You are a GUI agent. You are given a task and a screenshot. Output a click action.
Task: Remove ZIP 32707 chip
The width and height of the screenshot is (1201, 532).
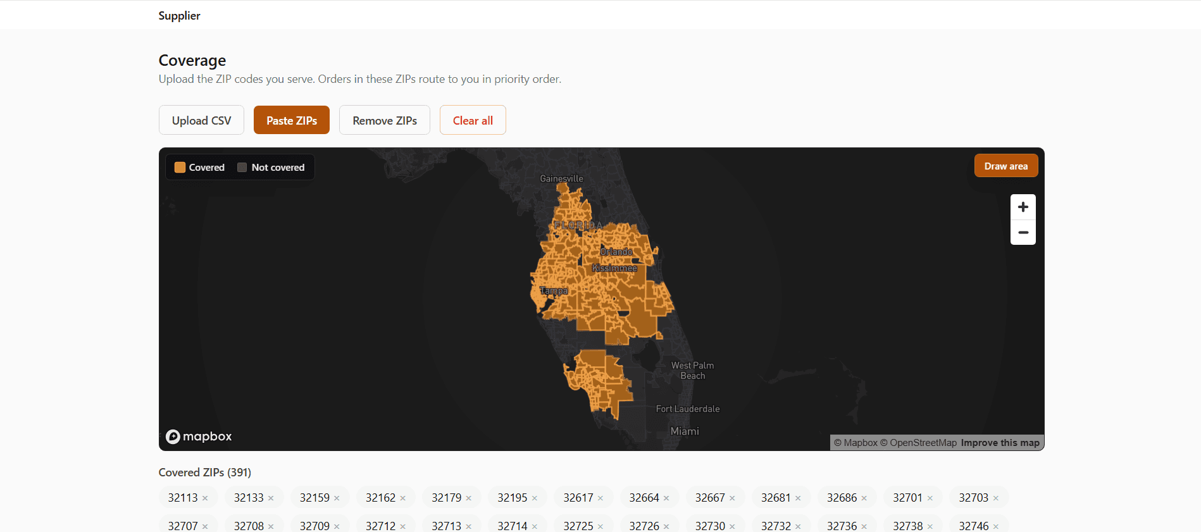point(205,526)
